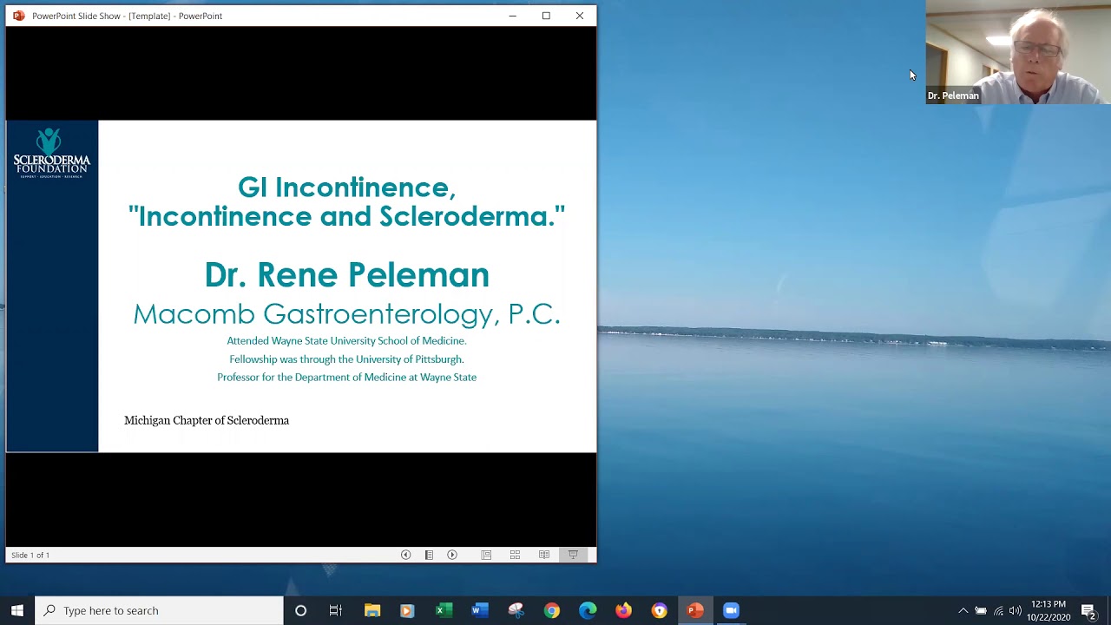
Task: Open the Windows Start menu
Action: [x=17, y=610]
